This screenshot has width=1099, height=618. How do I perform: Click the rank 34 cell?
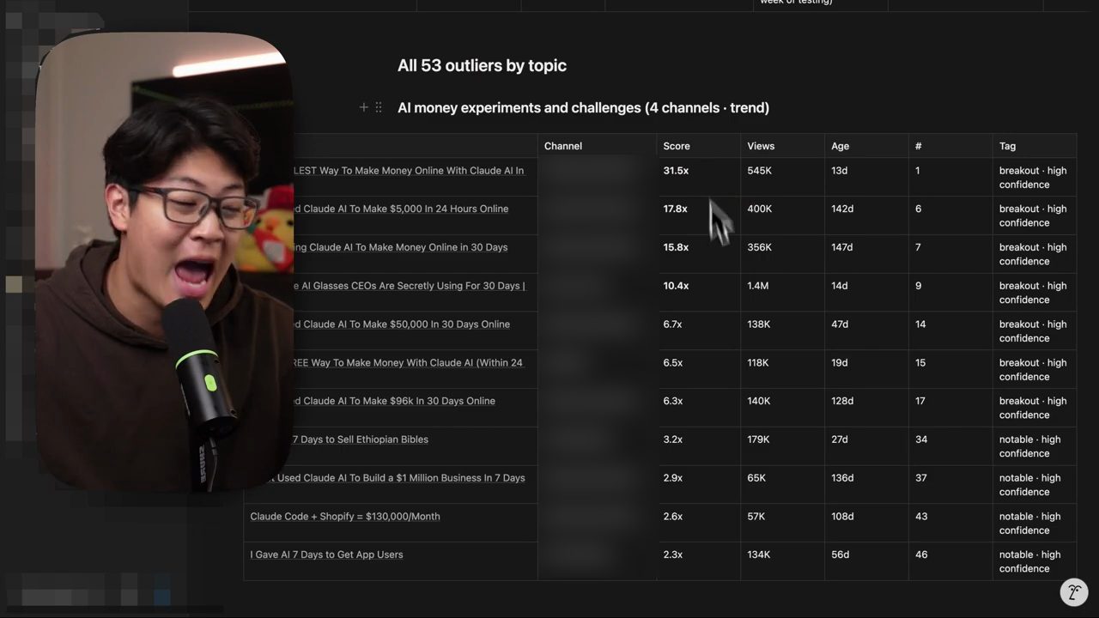(x=950, y=446)
